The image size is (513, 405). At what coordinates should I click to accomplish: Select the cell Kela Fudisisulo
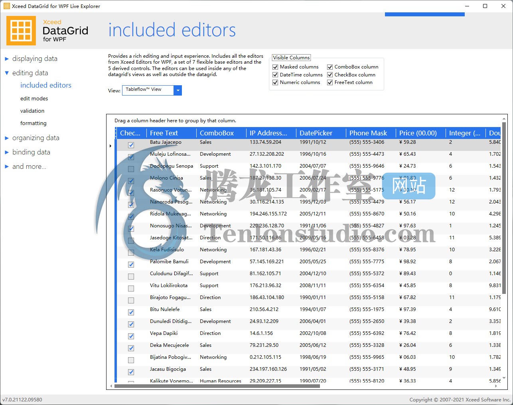point(167,250)
